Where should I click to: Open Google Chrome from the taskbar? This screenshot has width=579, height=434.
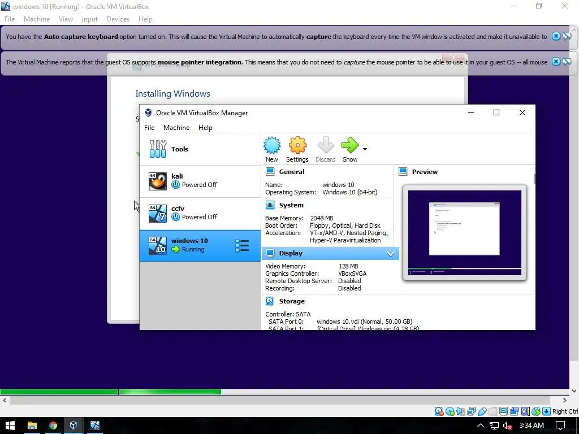pyautogui.click(x=53, y=426)
